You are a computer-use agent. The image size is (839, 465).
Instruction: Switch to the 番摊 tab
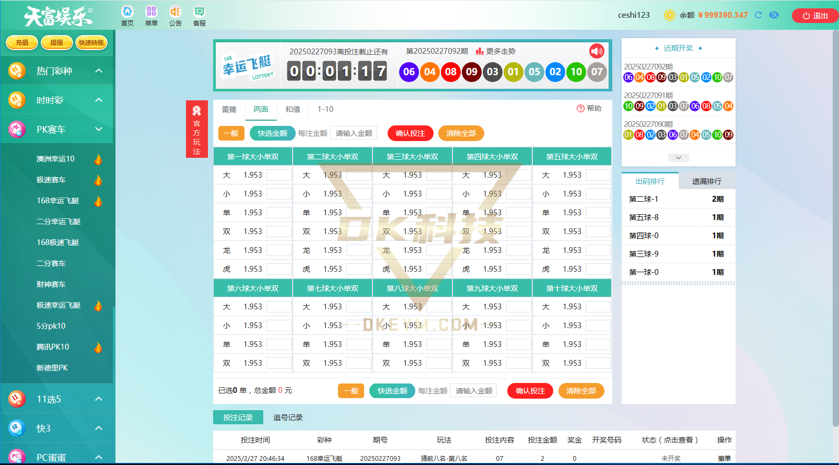[x=229, y=109]
